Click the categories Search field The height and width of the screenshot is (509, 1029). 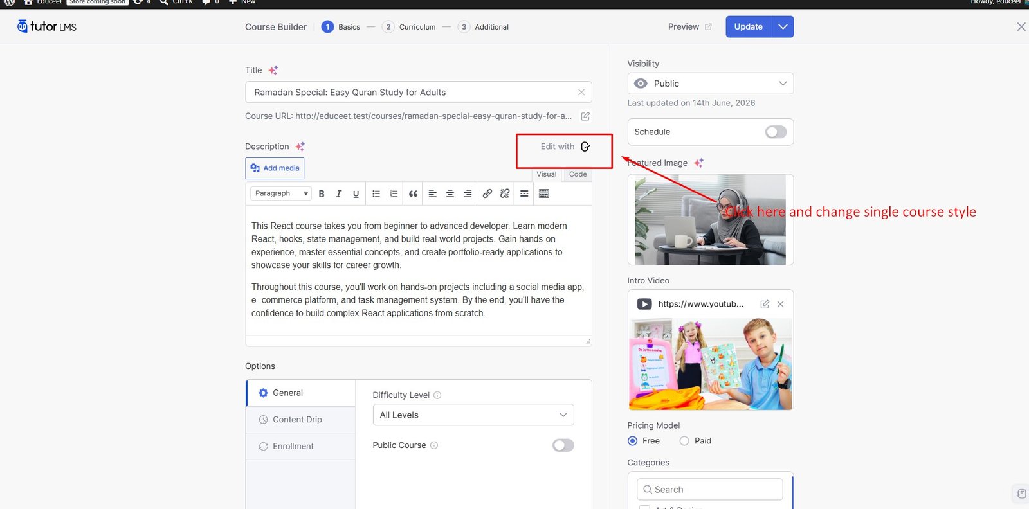click(x=710, y=490)
